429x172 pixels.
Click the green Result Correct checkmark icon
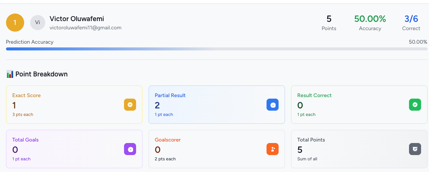pyautogui.click(x=415, y=105)
